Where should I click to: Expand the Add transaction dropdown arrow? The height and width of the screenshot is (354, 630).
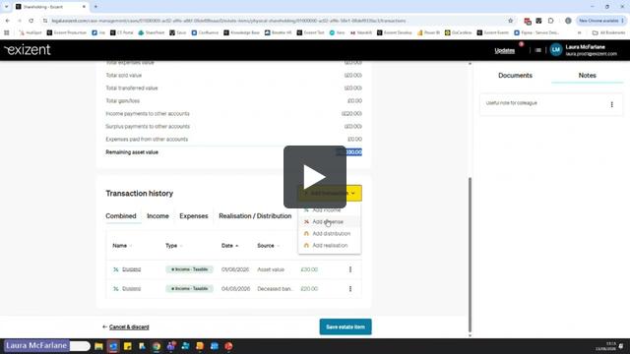[353, 194]
